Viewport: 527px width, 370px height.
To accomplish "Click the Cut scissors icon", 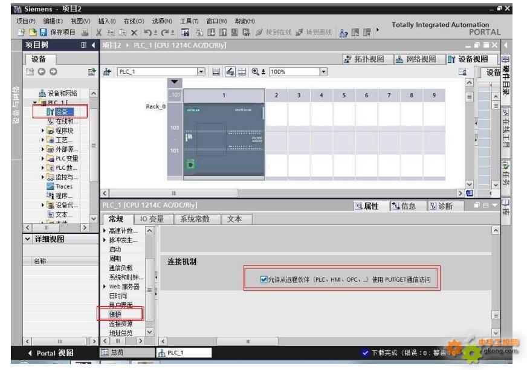I will point(99,33).
